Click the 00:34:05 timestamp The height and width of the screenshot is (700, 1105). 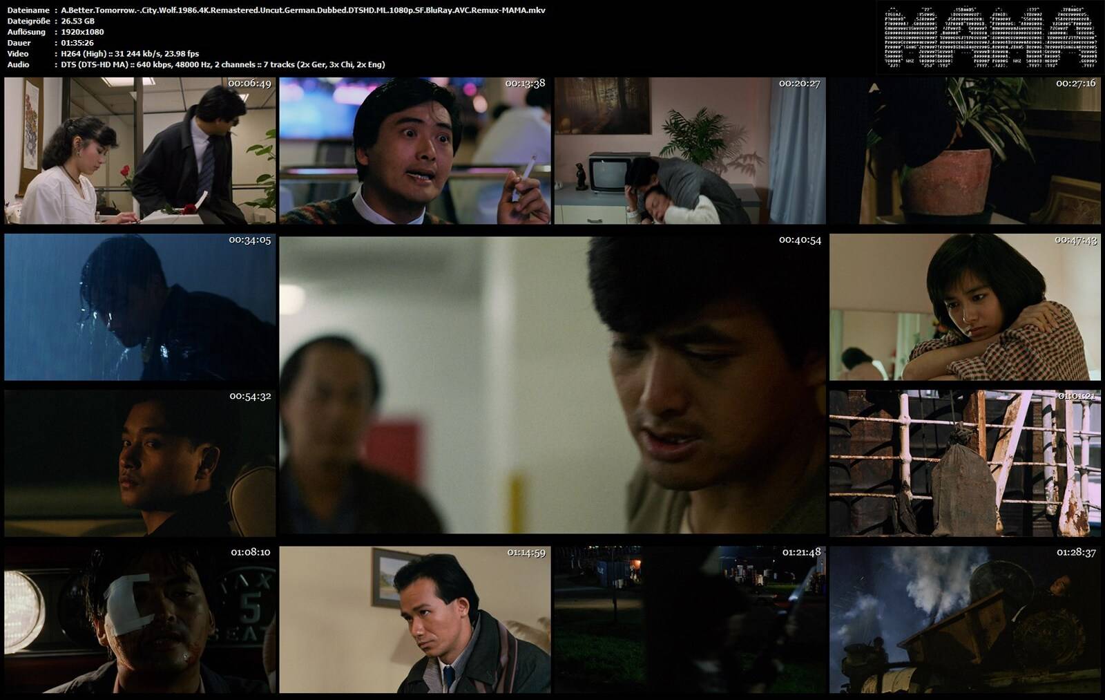point(250,240)
